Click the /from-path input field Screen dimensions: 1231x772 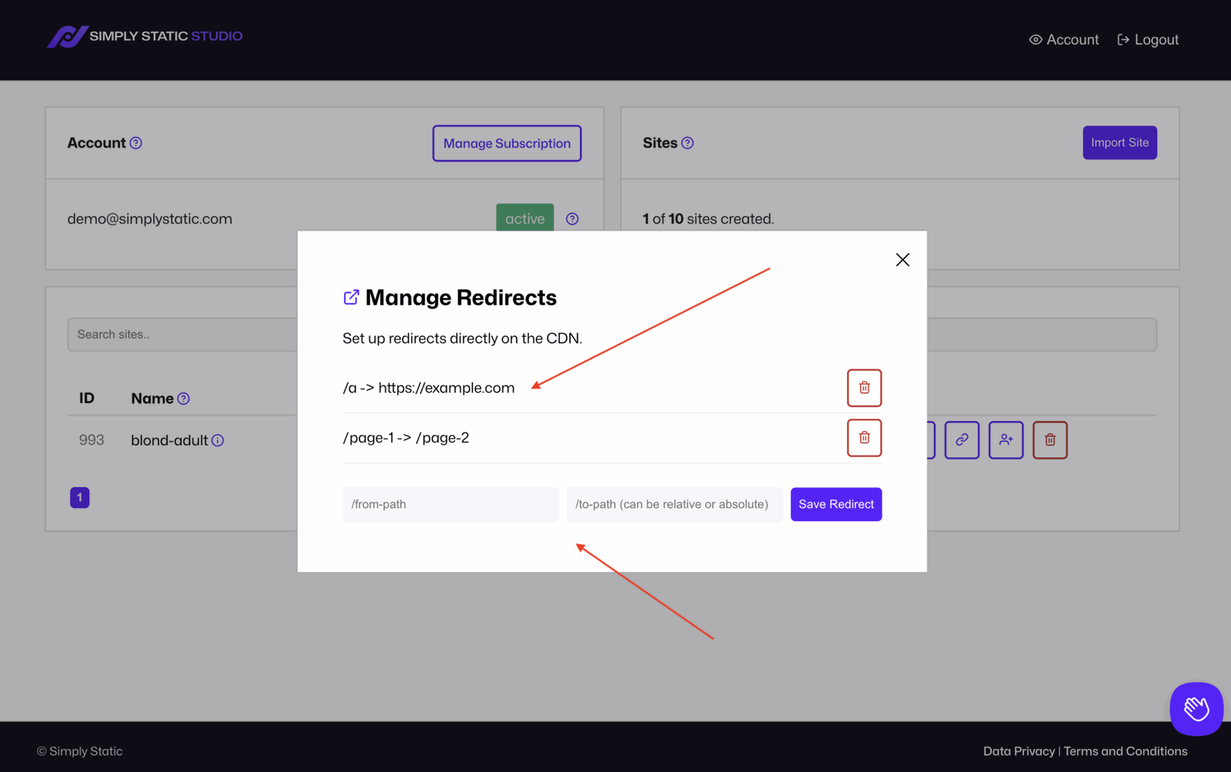pyautogui.click(x=450, y=504)
